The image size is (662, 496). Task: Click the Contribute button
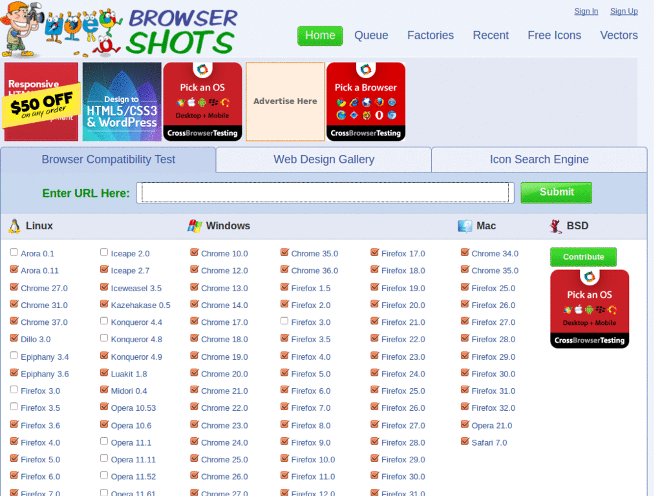(x=583, y=257)
